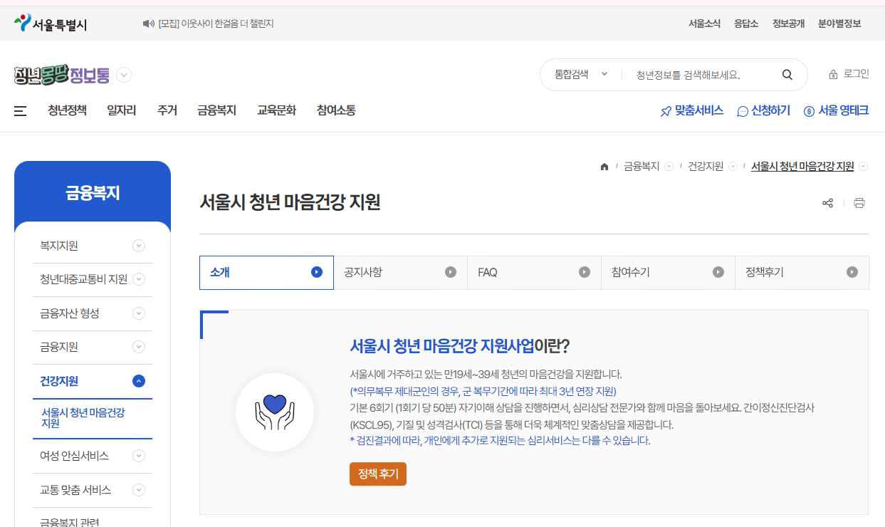Switch to the FAQ tab
885x527 pixels.
point(535,273)
